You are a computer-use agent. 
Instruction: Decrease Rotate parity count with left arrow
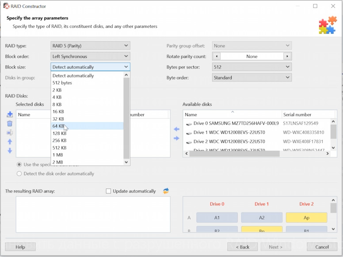pos(217,56)
